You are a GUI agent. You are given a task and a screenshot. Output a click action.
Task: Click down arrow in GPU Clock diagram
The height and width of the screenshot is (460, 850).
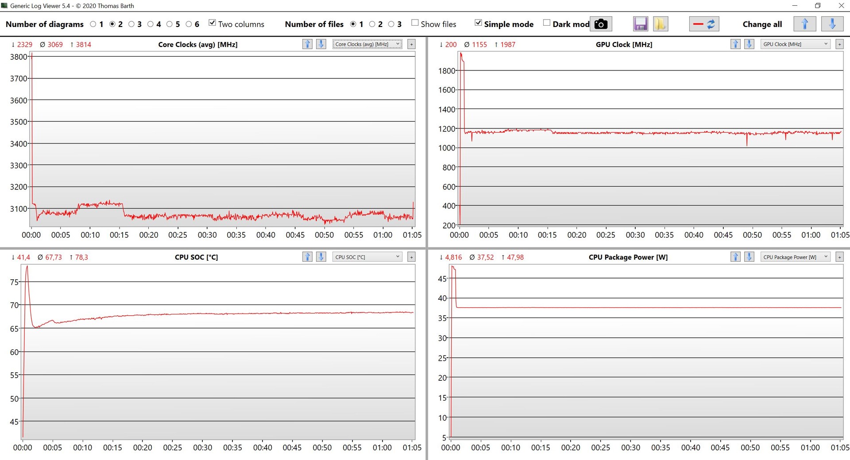(749, 44)
